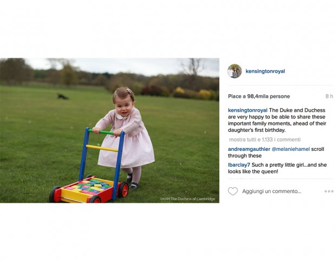Click the post caption text

click(x=277, y=120)
